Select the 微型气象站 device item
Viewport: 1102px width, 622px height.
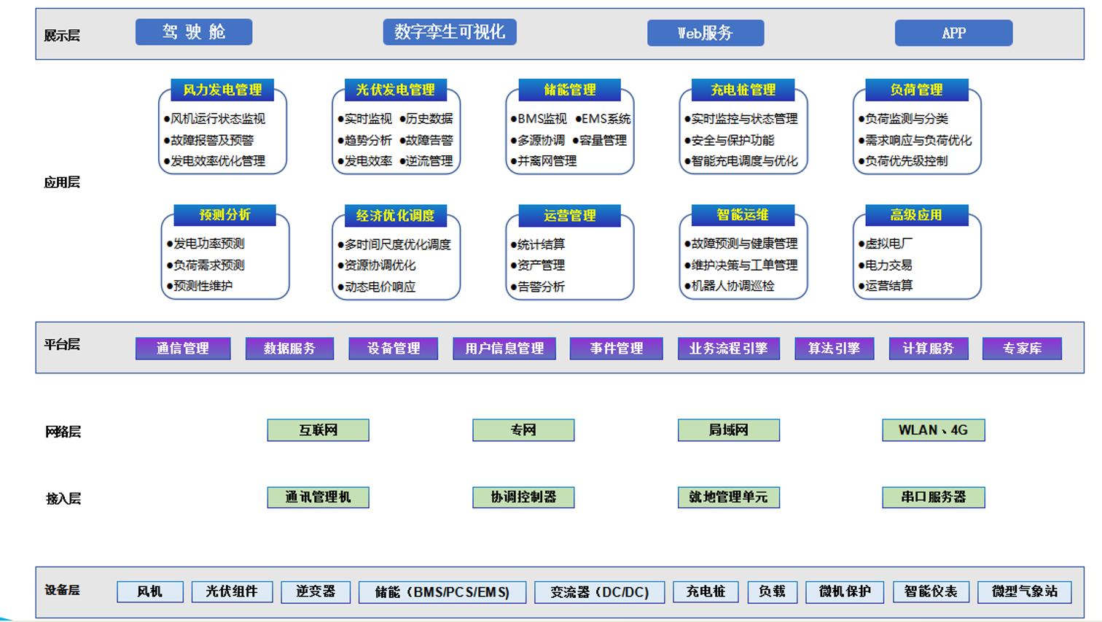(1028, 592)
